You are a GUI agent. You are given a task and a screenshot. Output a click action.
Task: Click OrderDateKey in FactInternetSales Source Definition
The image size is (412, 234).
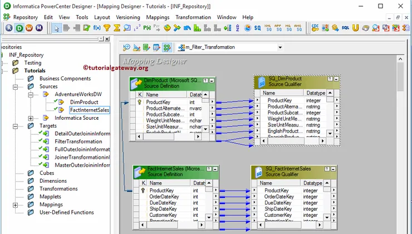tap(164, 197)
